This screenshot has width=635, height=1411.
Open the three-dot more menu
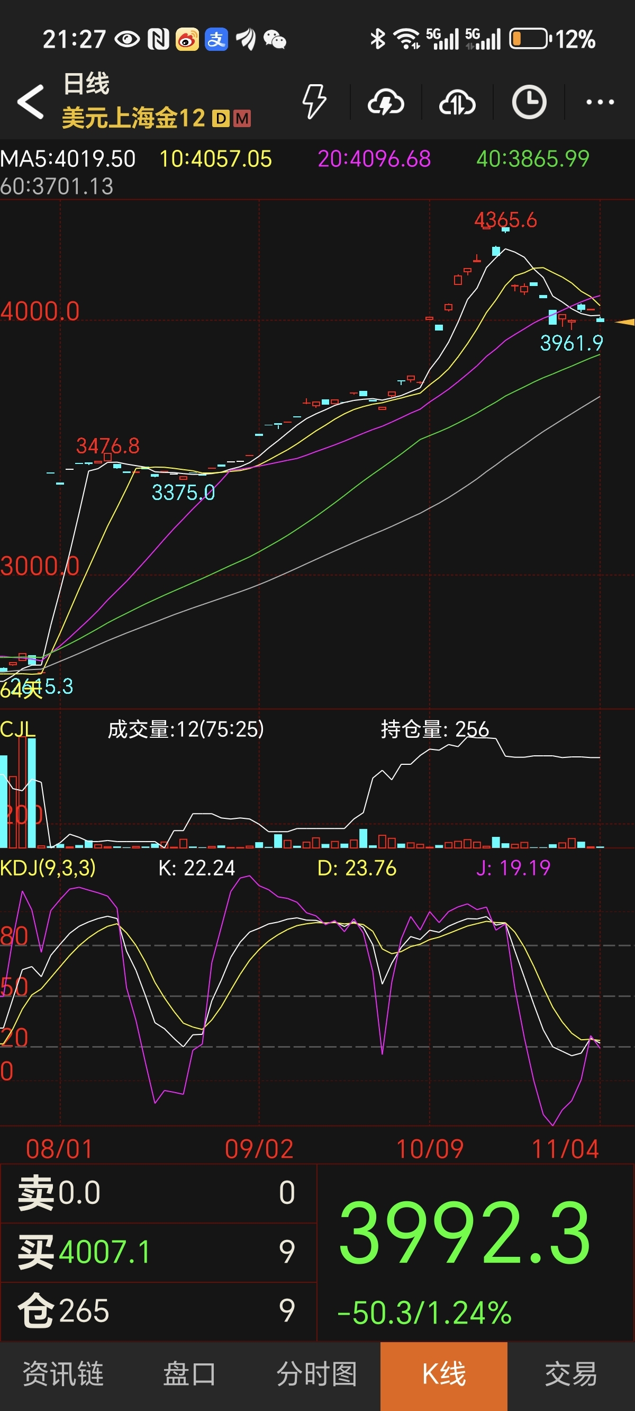600,102
